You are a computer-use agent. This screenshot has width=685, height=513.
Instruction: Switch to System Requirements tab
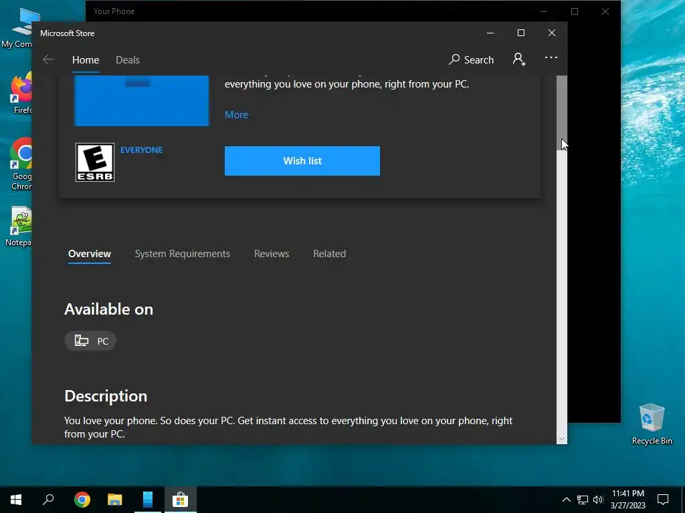point(182,254)
